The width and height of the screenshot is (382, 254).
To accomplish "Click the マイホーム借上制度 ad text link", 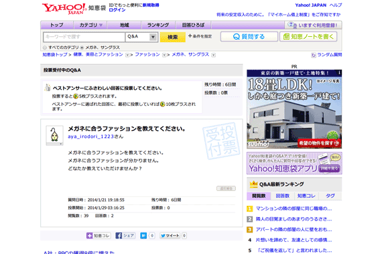I will pos(279,15).
